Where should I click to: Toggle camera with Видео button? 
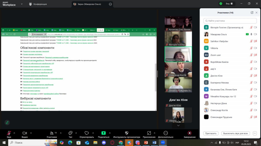25,133
